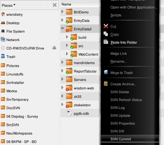Click the Paste Into Folder clipboard icon
This screenshot has height=145, width=164.
click(106, 42)
